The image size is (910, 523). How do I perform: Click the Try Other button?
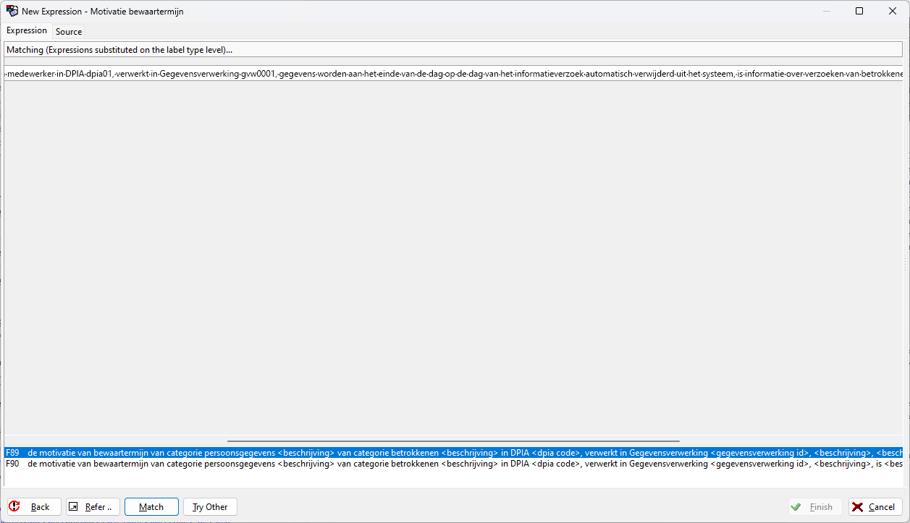(x=210, y=507)
